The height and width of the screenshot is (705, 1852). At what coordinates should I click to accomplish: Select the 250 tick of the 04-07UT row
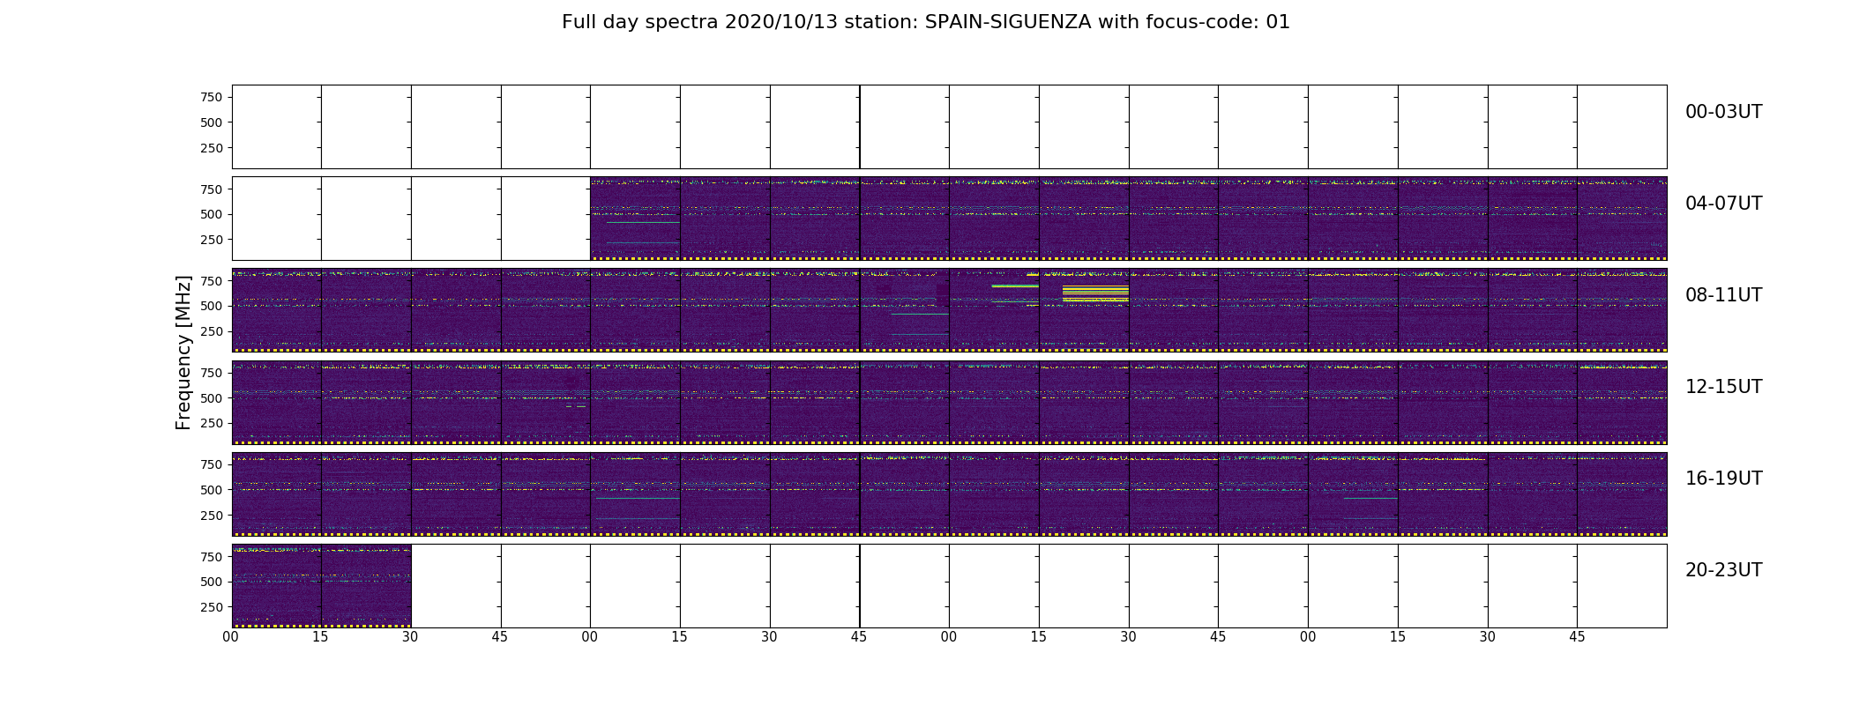coord(212,240)
